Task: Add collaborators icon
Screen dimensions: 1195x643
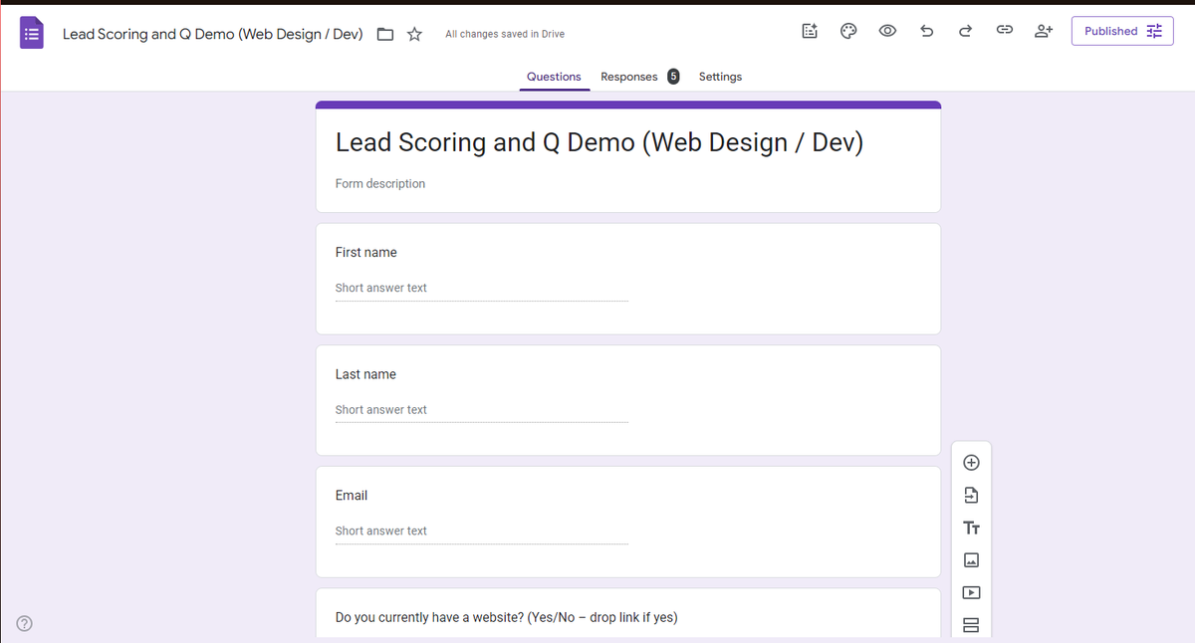Action: coord(1044,31)
